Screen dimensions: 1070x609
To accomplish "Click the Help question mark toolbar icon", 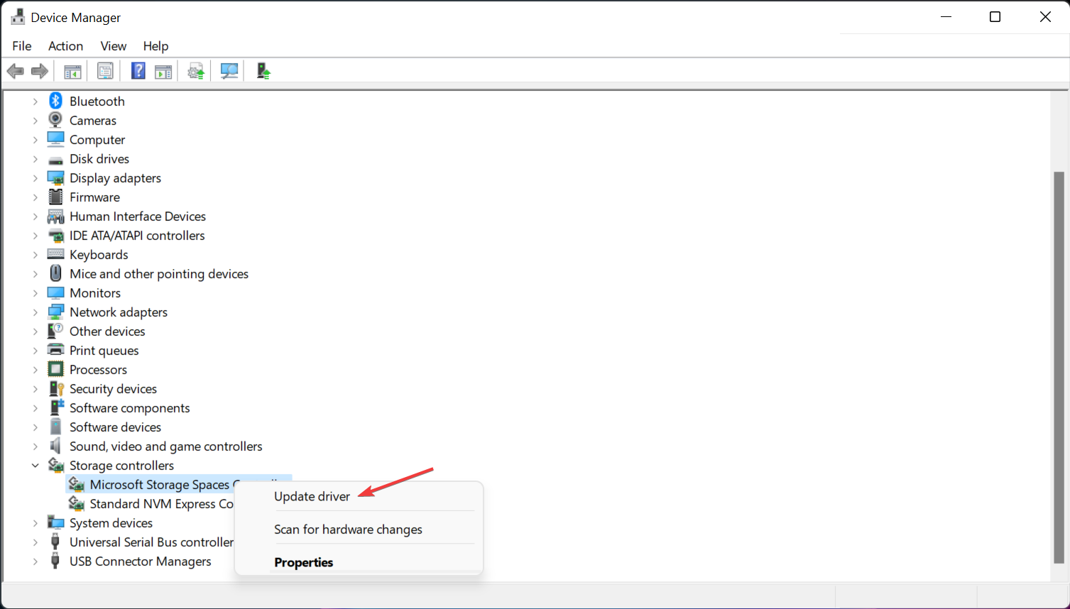I will point(138,70).
